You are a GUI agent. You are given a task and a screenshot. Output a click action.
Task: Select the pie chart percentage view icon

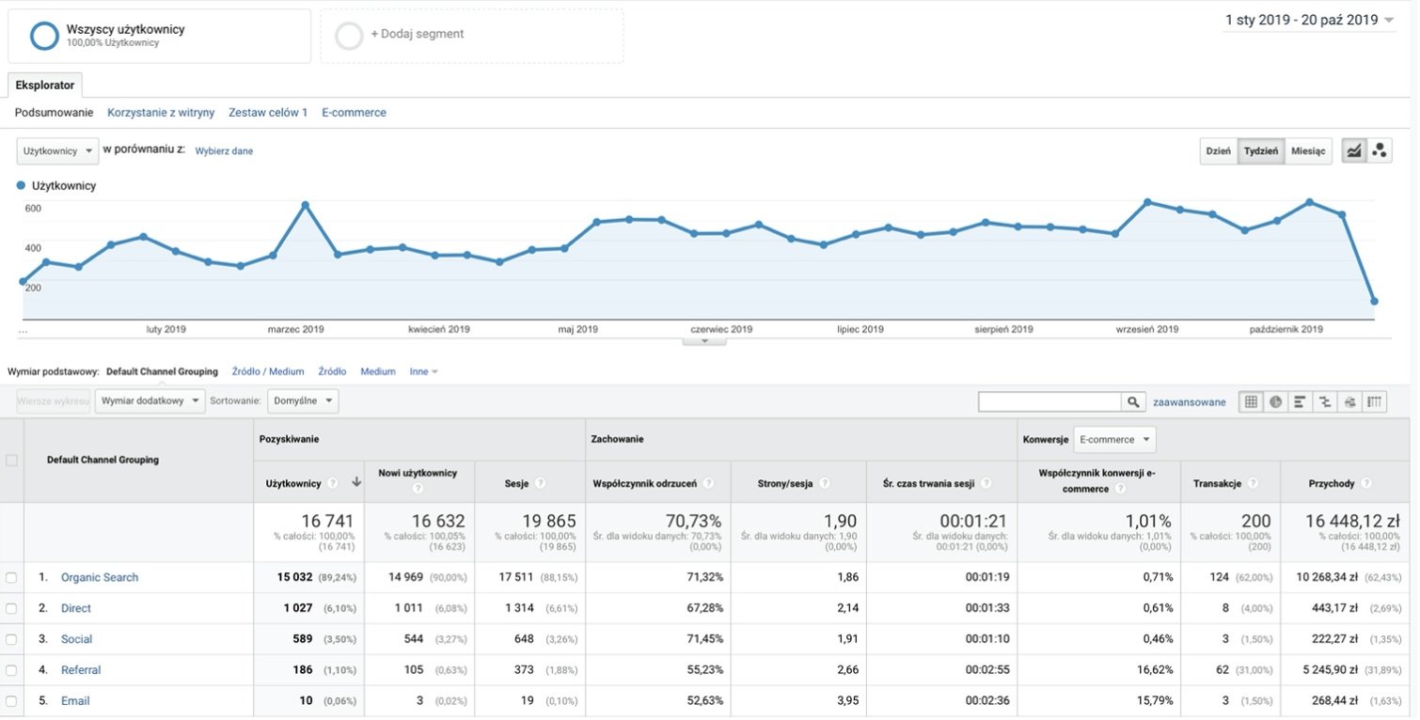click(1275, 402)
